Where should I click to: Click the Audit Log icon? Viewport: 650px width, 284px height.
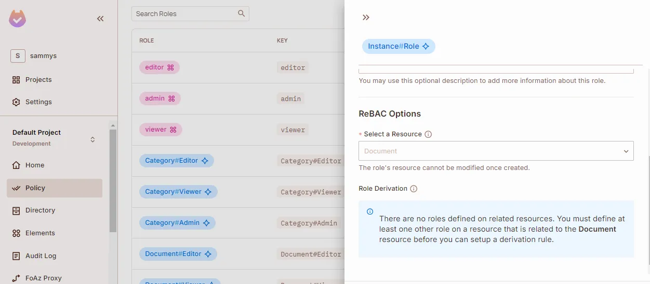click(x=16, y=256)
